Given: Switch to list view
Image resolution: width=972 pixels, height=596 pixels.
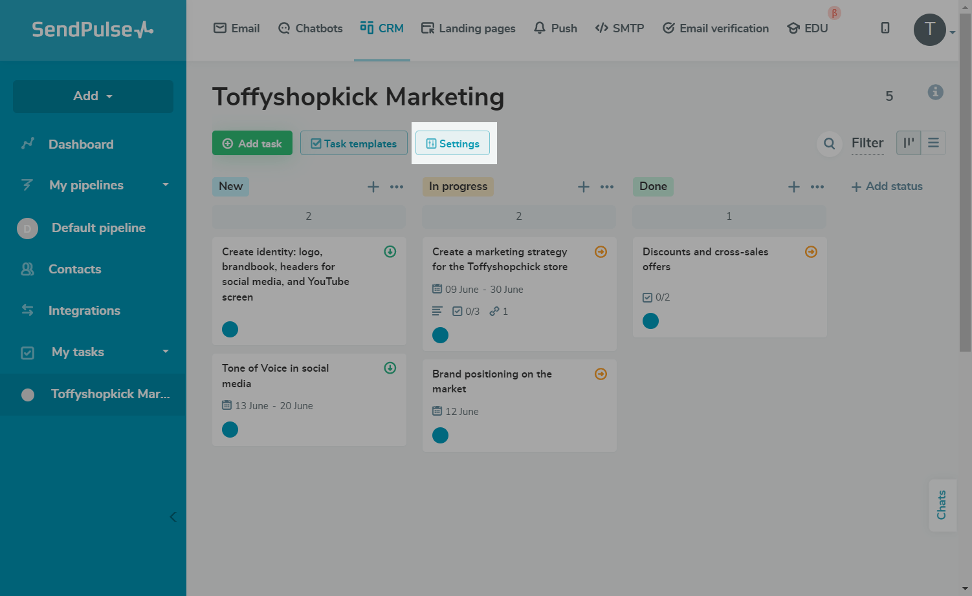Looking at the screenshot, I should [x=933, y=143].
